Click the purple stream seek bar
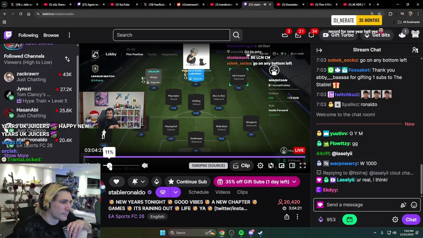This screenshot has width=423, height=238. point(195,157)
